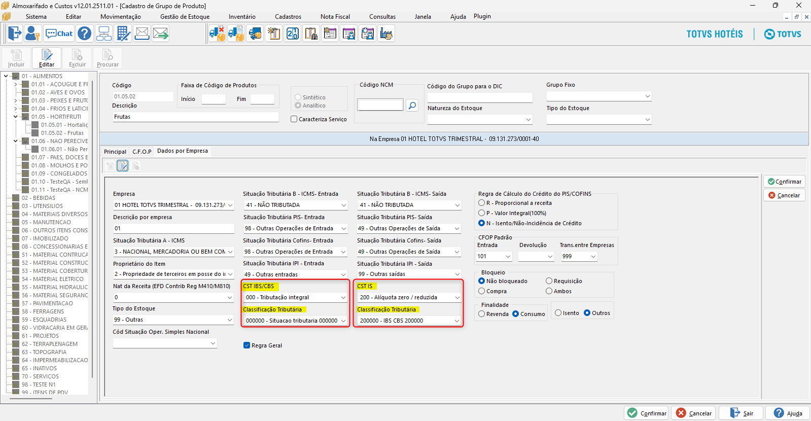Click the person window with gear icon
The width and height of the screenshot is (811, 421).
coord(368,33)
